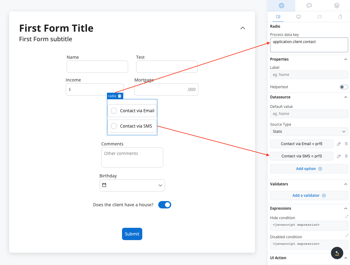
Task: Select the web platform icon tab
Action: (x=278, y=17)
